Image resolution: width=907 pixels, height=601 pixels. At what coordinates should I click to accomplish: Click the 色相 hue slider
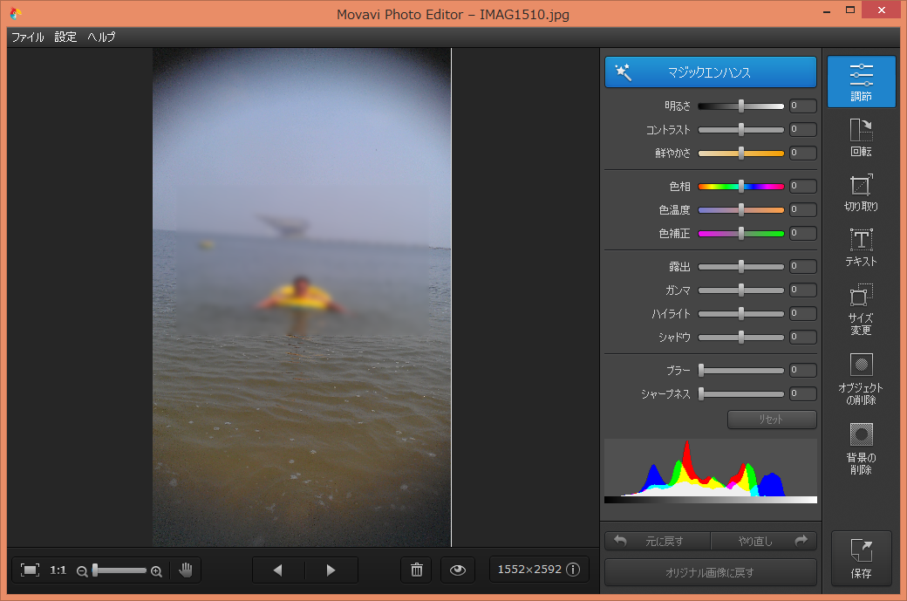(x=741, y=187)
